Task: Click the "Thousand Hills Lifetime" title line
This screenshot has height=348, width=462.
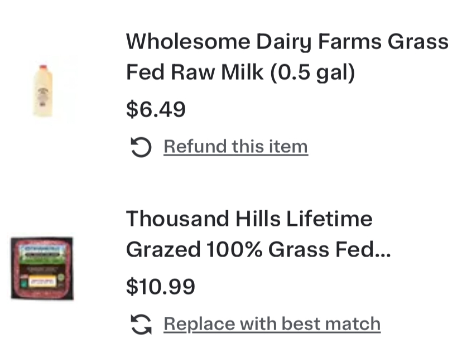Action: pos(249,218)
